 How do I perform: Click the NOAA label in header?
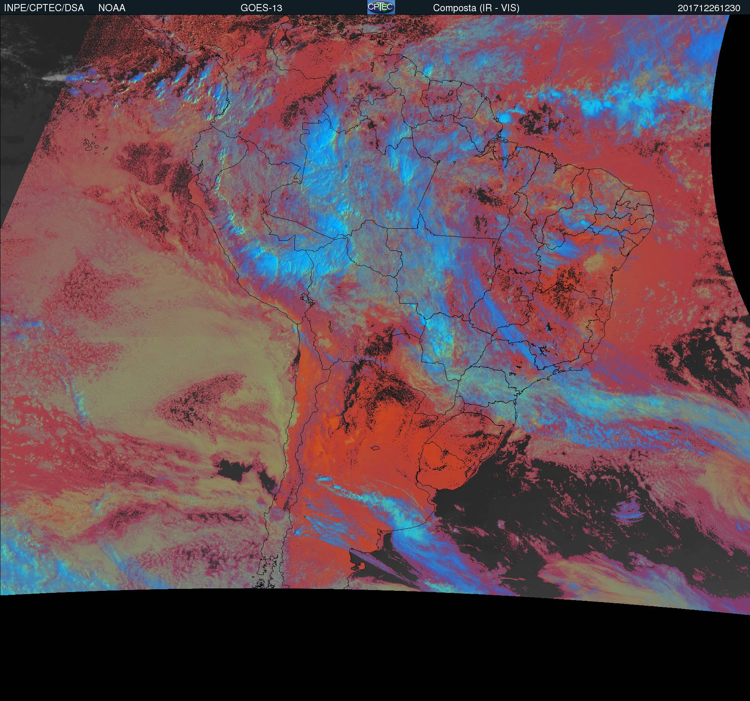(112, 8)
